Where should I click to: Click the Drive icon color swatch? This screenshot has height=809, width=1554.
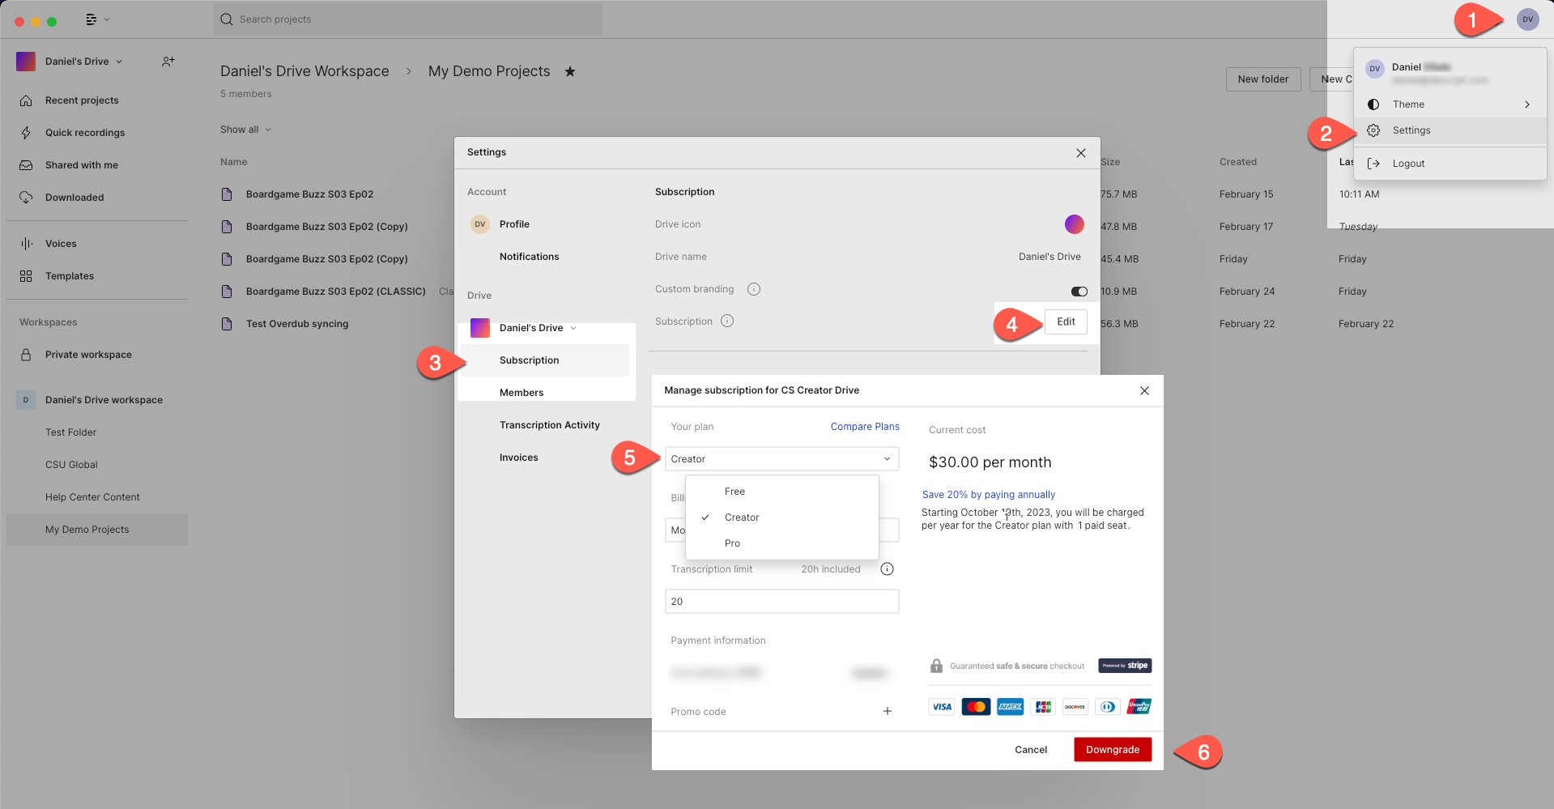(x=1074, y=224)
